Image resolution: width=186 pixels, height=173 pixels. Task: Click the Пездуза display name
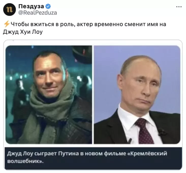[31, 6]
